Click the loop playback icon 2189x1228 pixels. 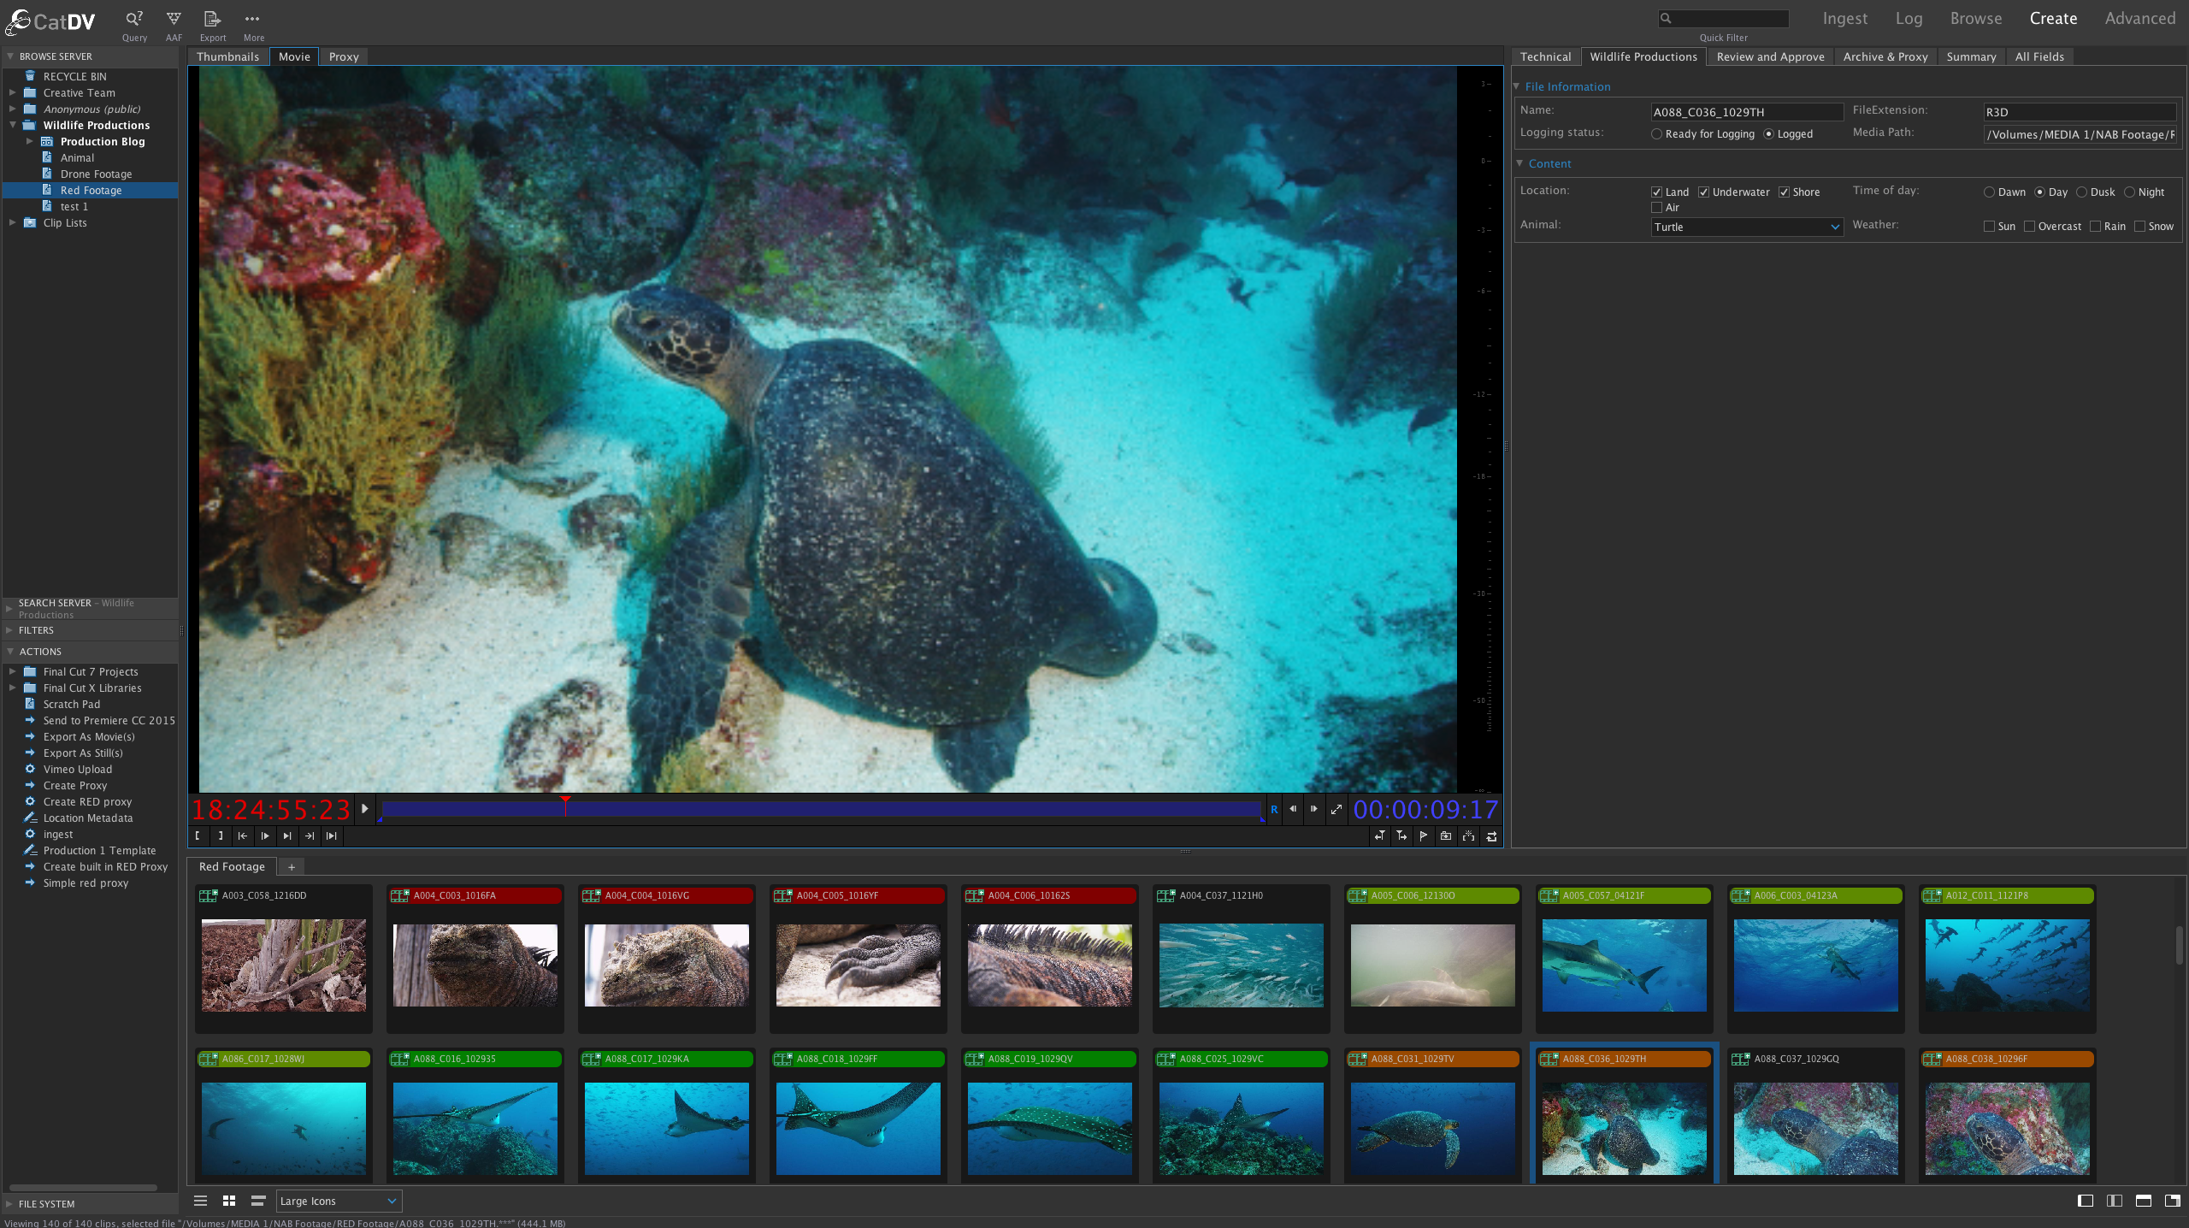[x=1492, y=836]
